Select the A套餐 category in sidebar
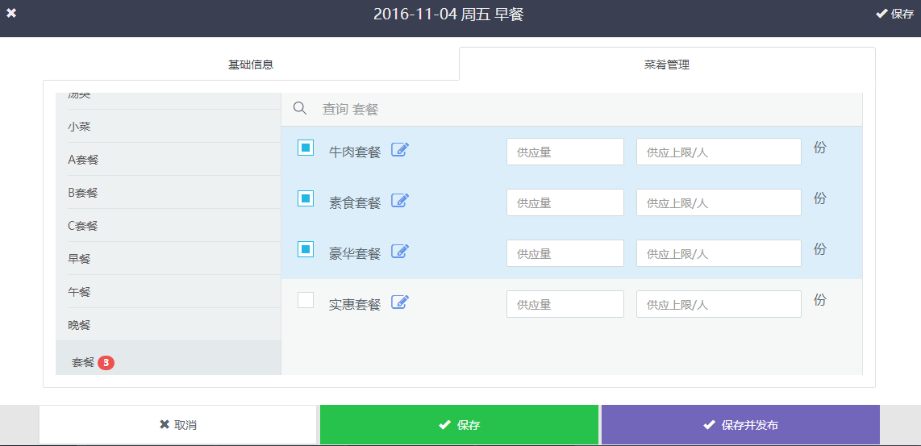The image size is (921, 446). tap(83, 160)
